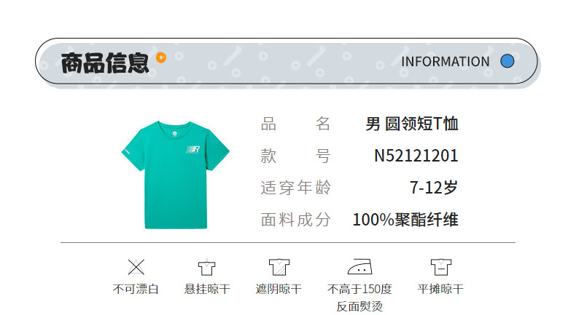The image size is (576, 315).
Task: Click the hang-dry shirt icon
Action: [207, 266]
